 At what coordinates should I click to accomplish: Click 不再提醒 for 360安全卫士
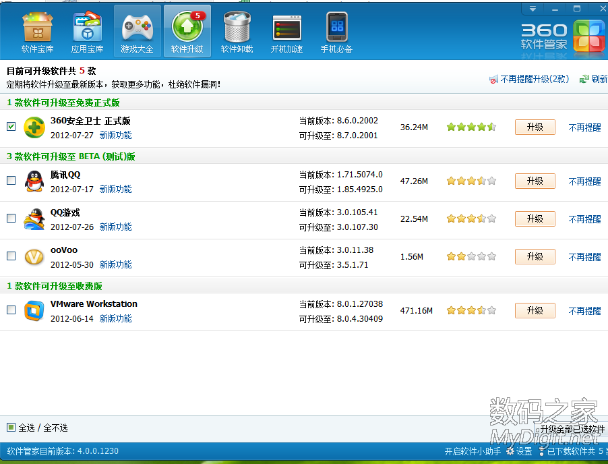pos(584,127)
